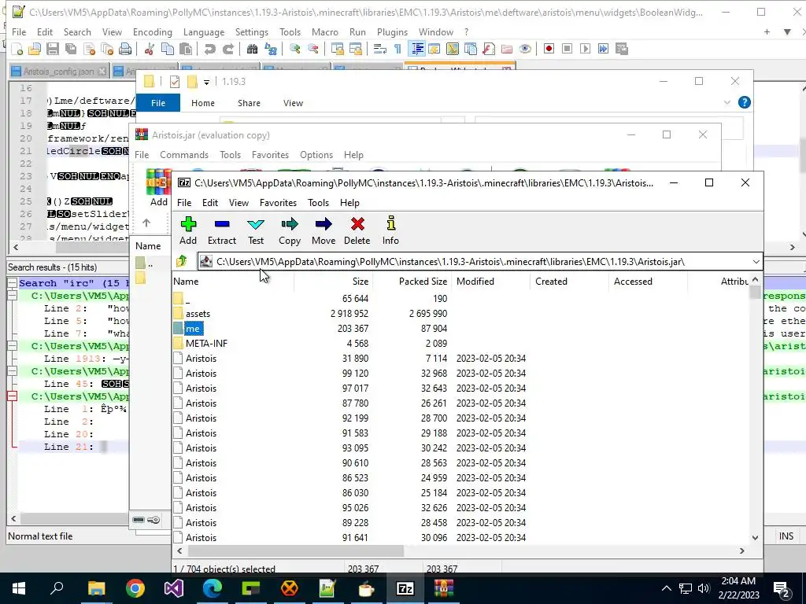Click Undo in the Notepad++ toolbar
This screenshot has width=806, height=604.
click(x=209, y=49)
